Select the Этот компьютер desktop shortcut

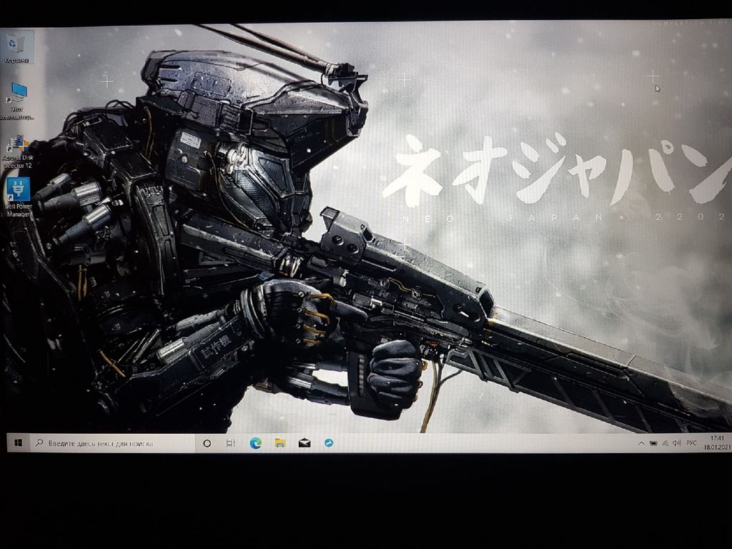point(18,93)
